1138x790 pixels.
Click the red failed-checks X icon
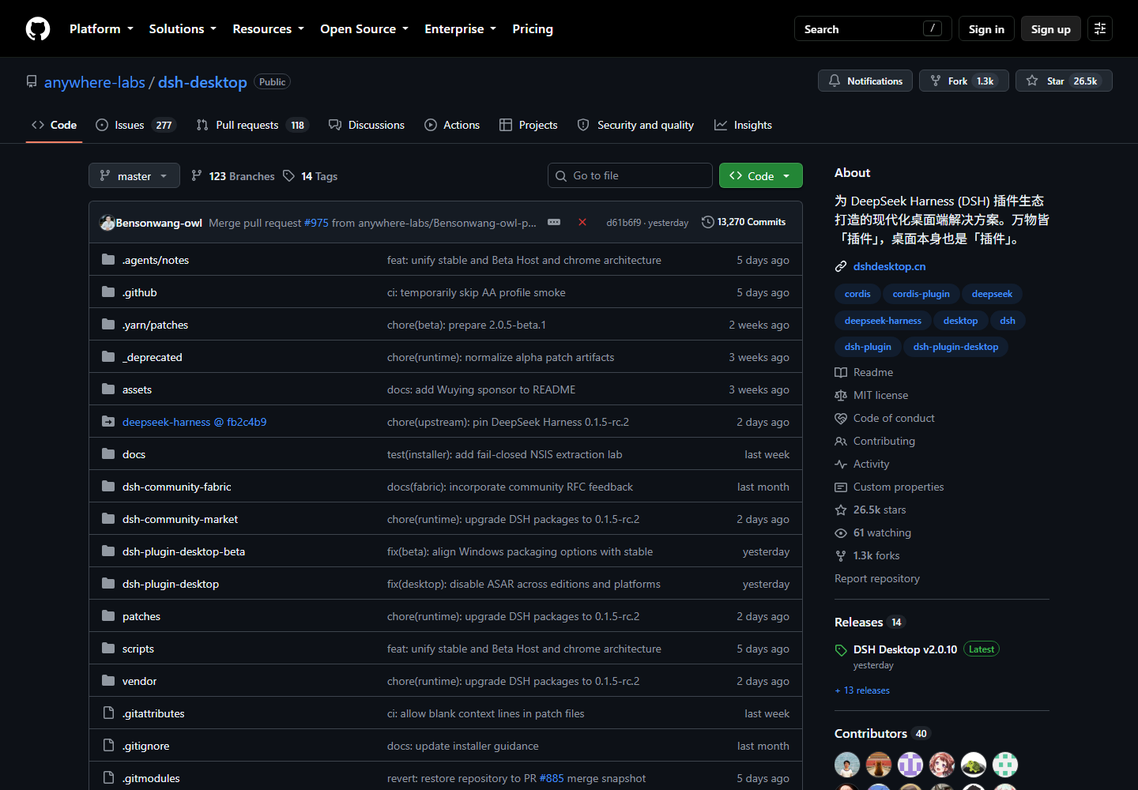[x=582, y=222]
